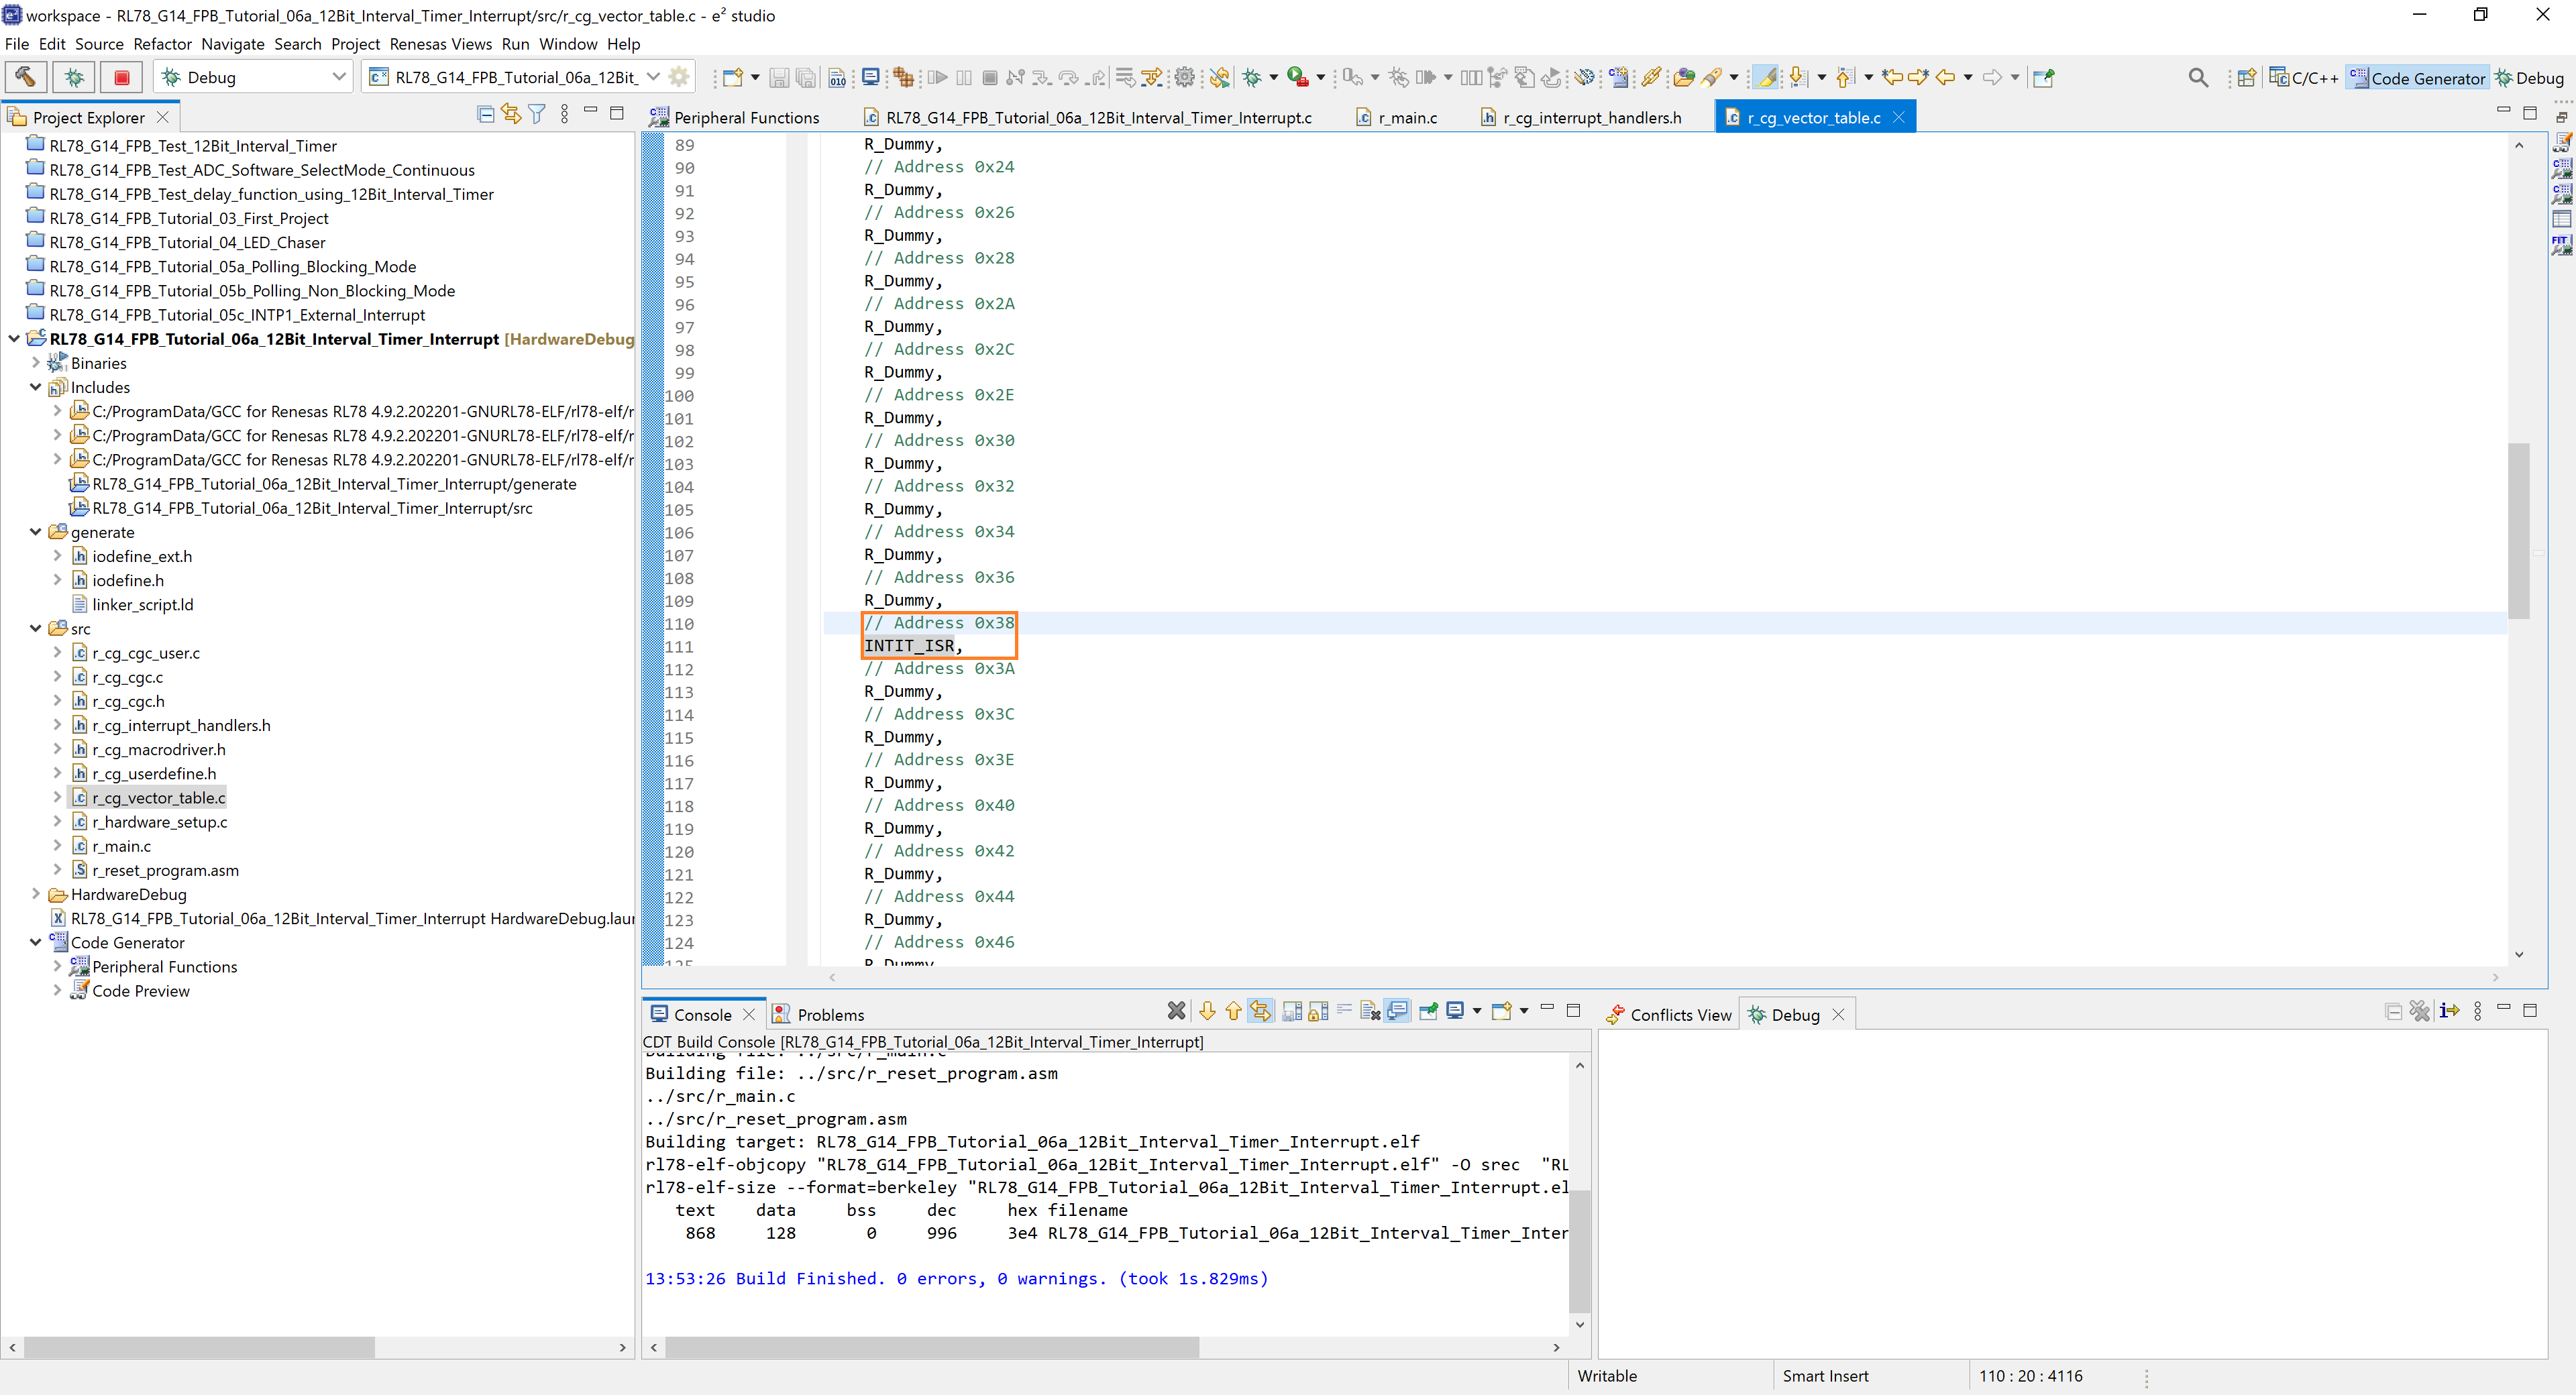
Task: Click the bug Debug launch icon
Action: pyautogui.click(x=74, y=77)
